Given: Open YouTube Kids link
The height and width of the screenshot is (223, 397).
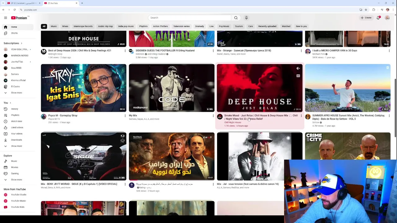Looking at the screenshot, I should click(x=18, y=207).
